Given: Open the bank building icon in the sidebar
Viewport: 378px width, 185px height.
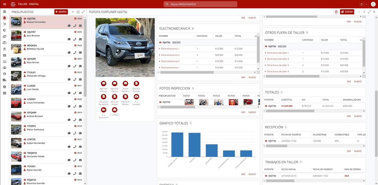Looking at the screenshot, I should 5,49.
